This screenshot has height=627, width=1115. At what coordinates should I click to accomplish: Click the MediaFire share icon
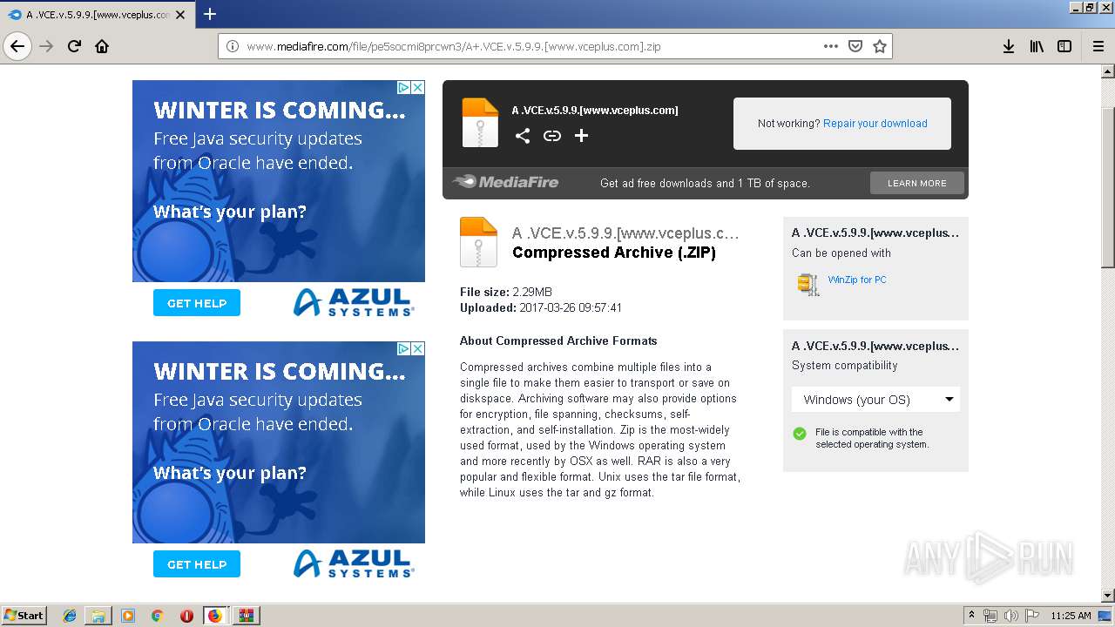523,135
